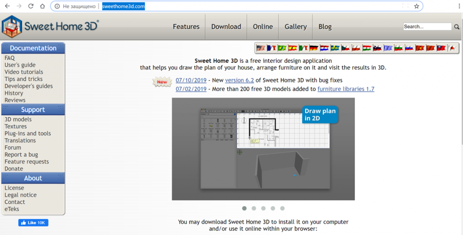This screenshot has width=463, height=235.
Task: Open the Reviews sidebar link
Action: [15, 100]
